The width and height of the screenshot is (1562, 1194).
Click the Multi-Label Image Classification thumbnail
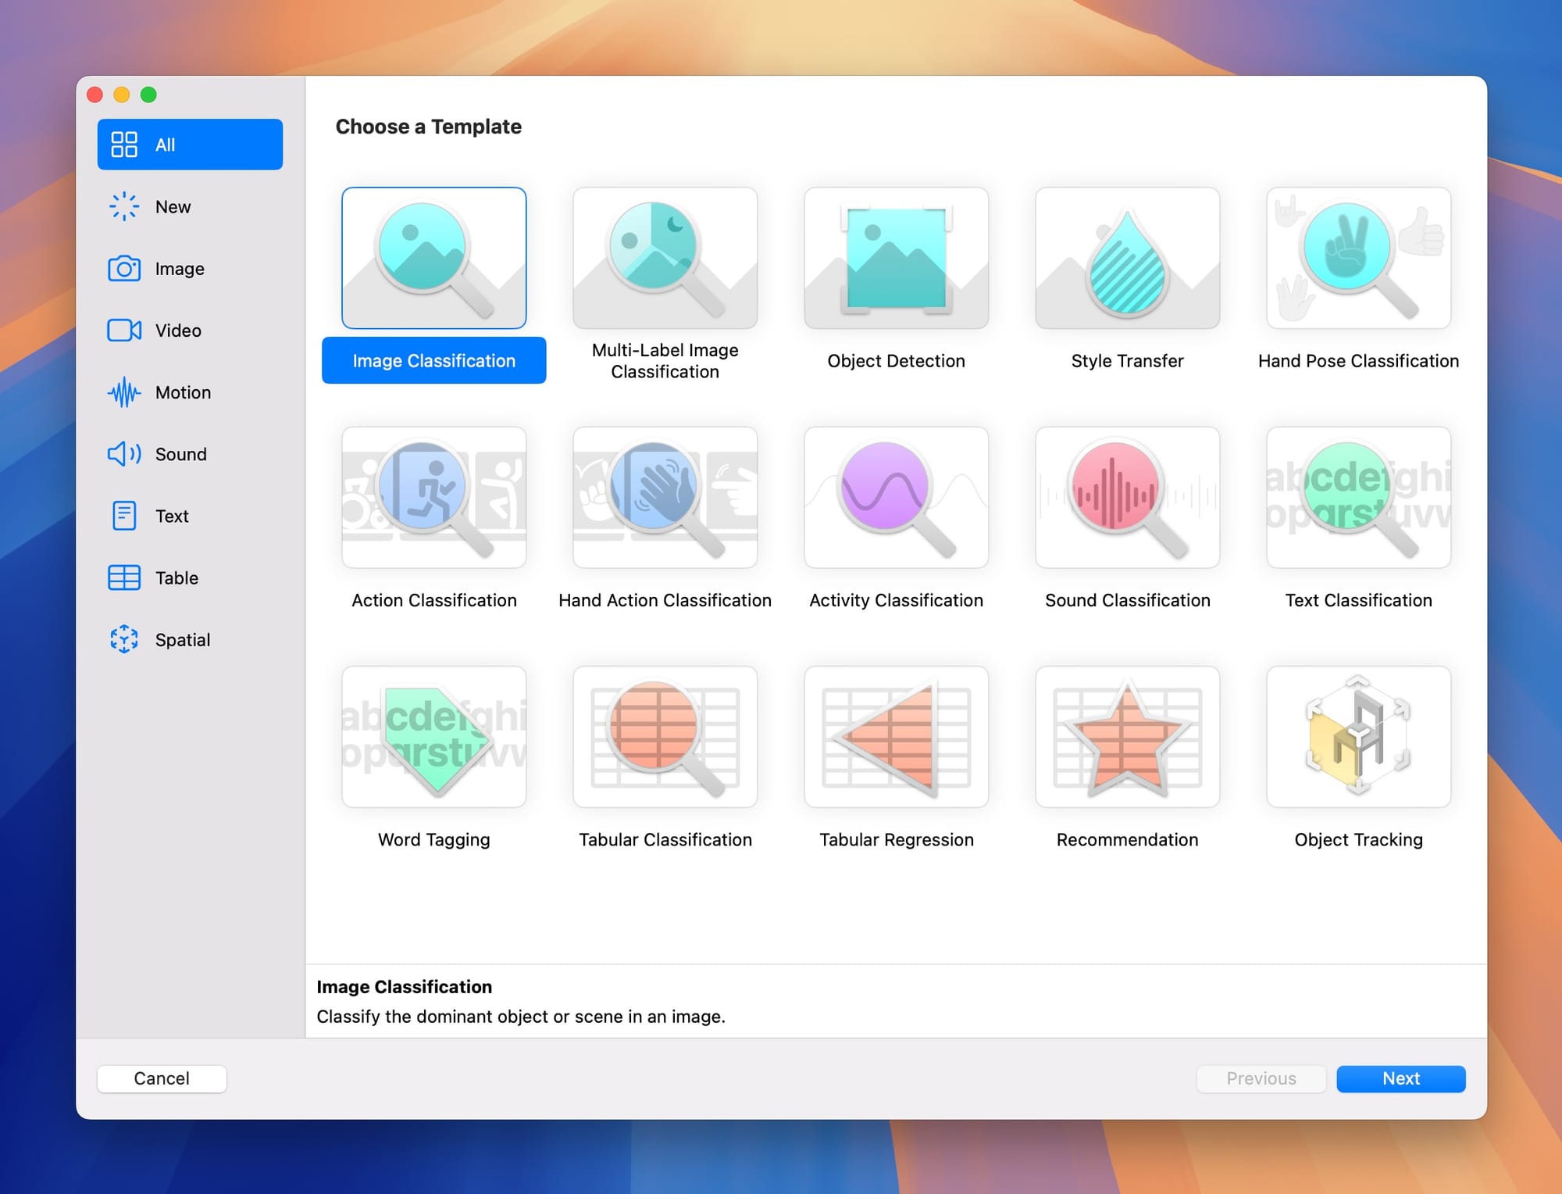(x=665, y=258)
